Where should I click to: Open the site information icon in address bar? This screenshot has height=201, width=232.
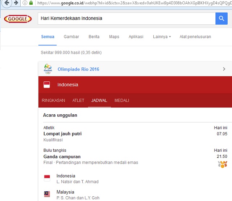point(25,3)
